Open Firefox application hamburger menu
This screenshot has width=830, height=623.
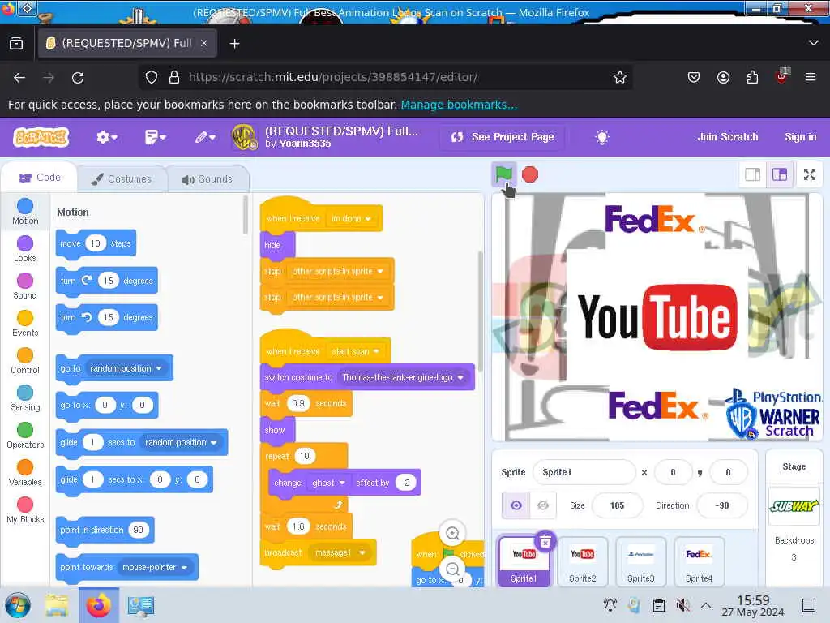pyautogui.click(x=811, y=77)
